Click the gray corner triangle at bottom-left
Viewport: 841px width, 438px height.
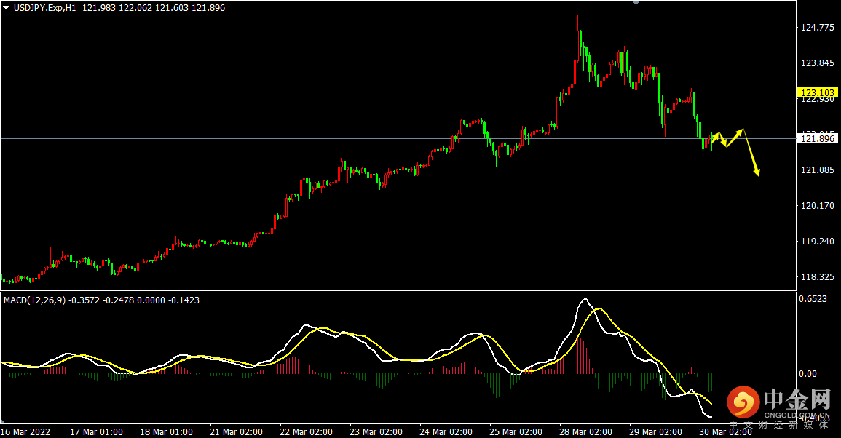tap(3, 421)
